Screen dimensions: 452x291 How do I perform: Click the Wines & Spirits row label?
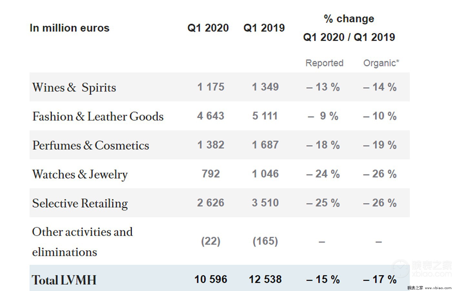(x=74, y=88)
